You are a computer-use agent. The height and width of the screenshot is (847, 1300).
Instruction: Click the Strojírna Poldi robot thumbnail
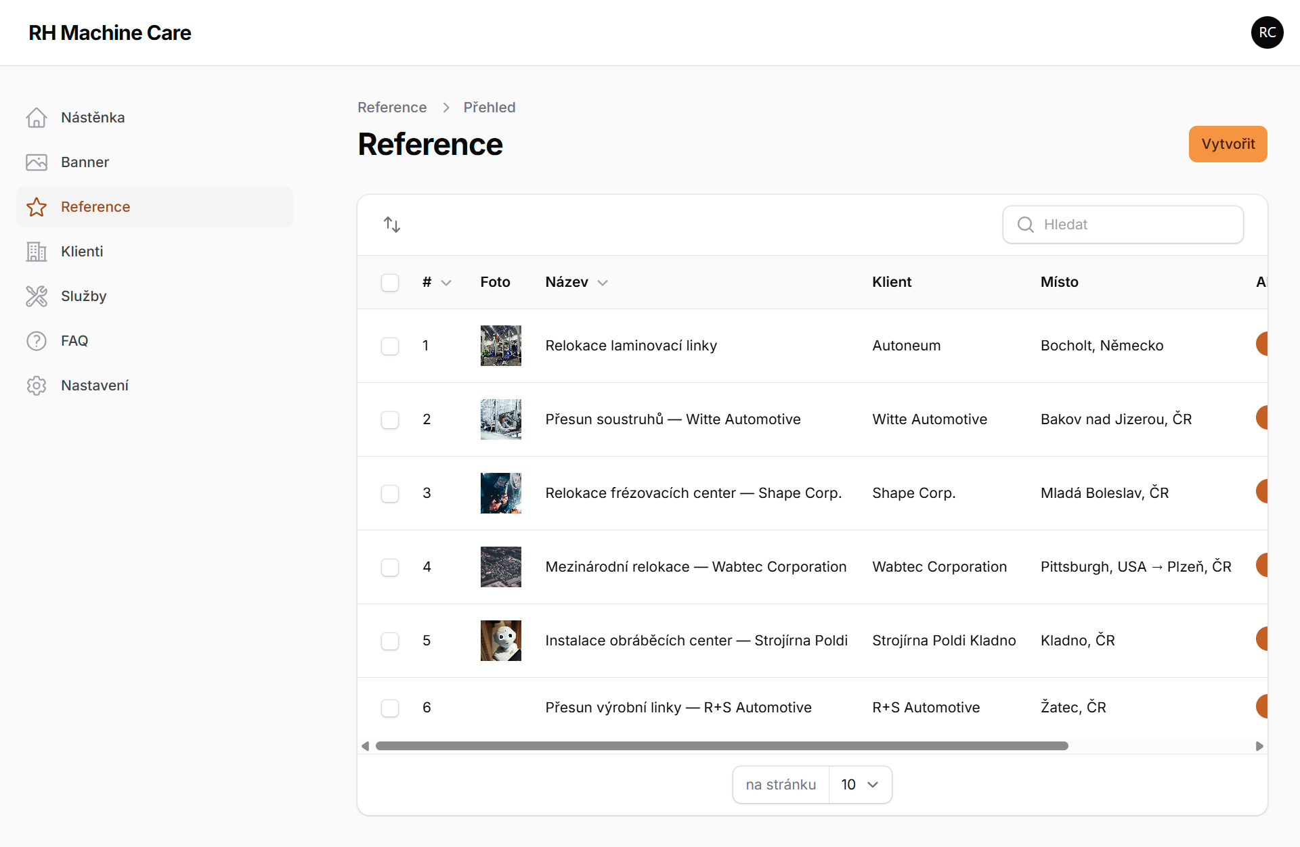point(501,641)
